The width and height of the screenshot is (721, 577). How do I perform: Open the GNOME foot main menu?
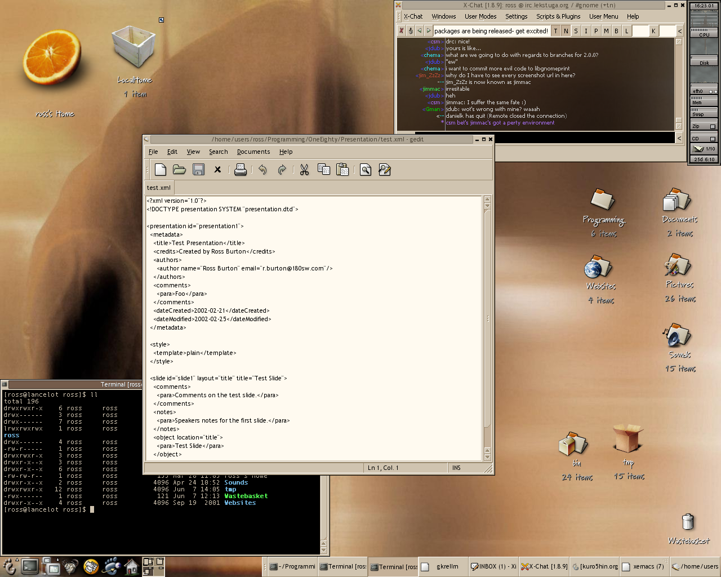10,566
